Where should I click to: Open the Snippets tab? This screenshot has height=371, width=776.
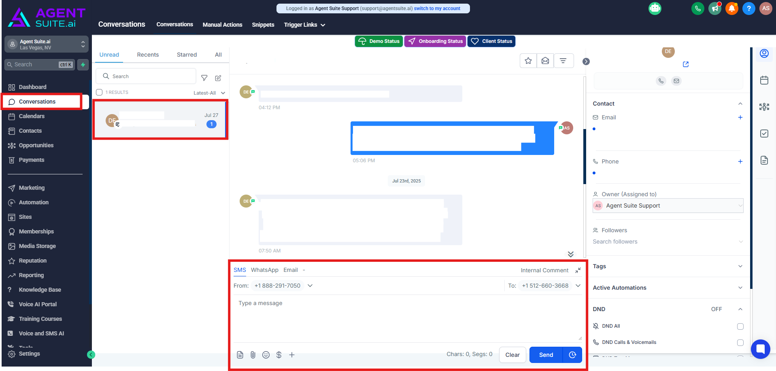(263, 25)
